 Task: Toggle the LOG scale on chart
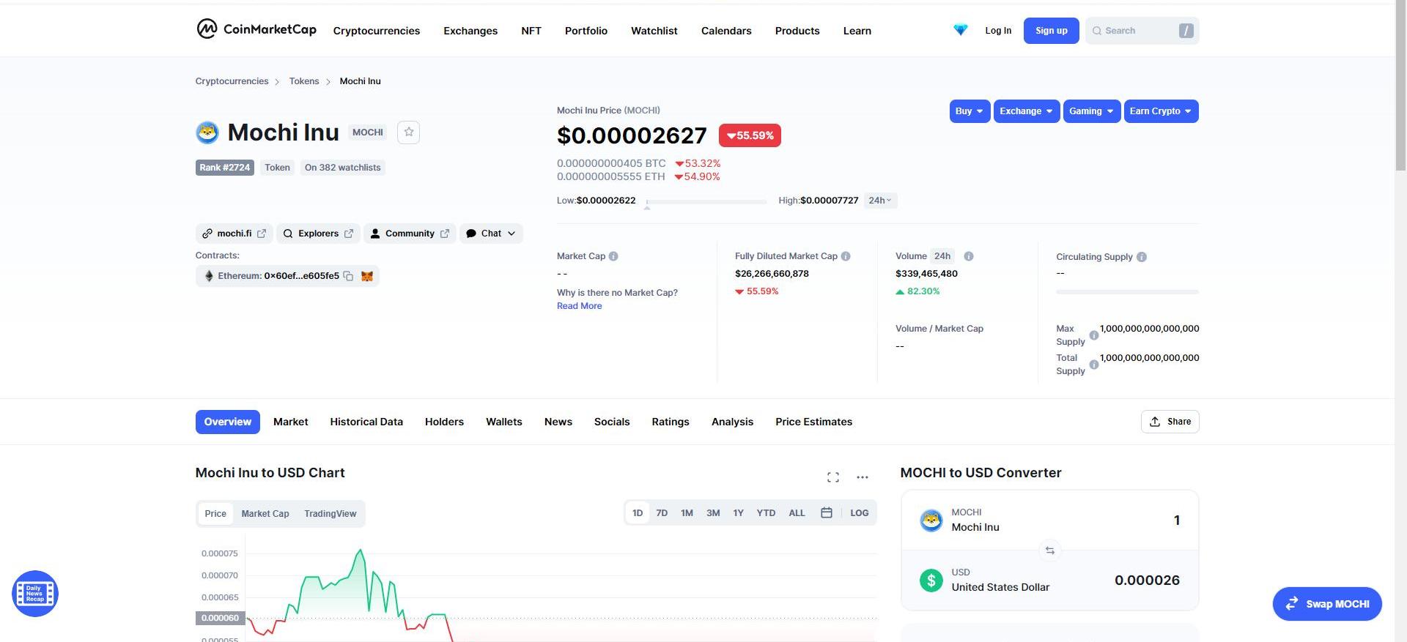click(859, 513)
